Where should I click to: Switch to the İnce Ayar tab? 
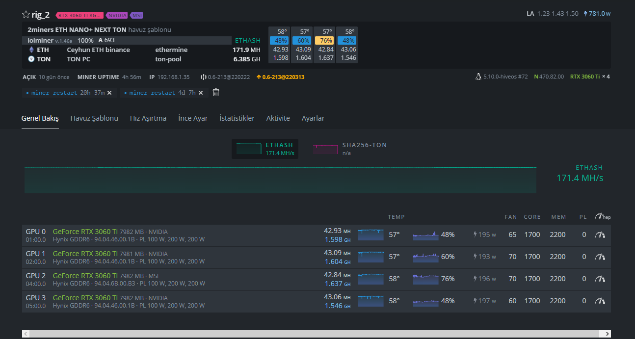[193, 118]
